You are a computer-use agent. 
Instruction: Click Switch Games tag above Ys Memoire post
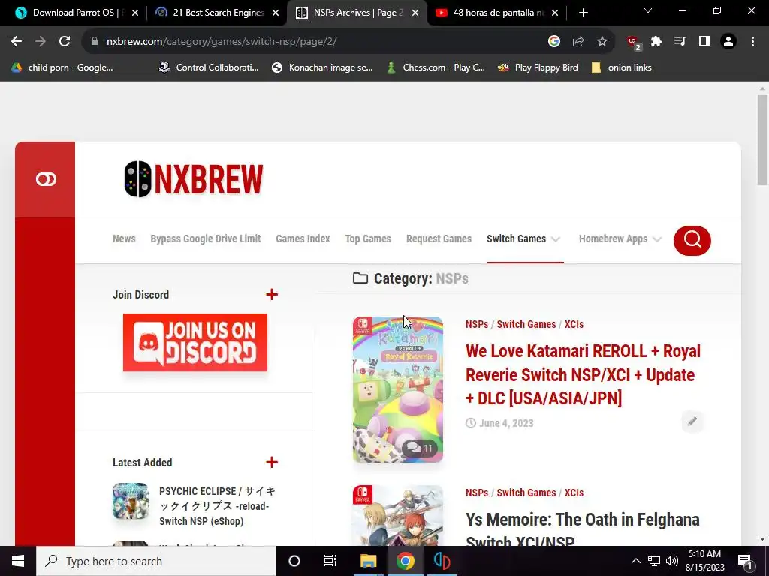click(x=526, y=493)
